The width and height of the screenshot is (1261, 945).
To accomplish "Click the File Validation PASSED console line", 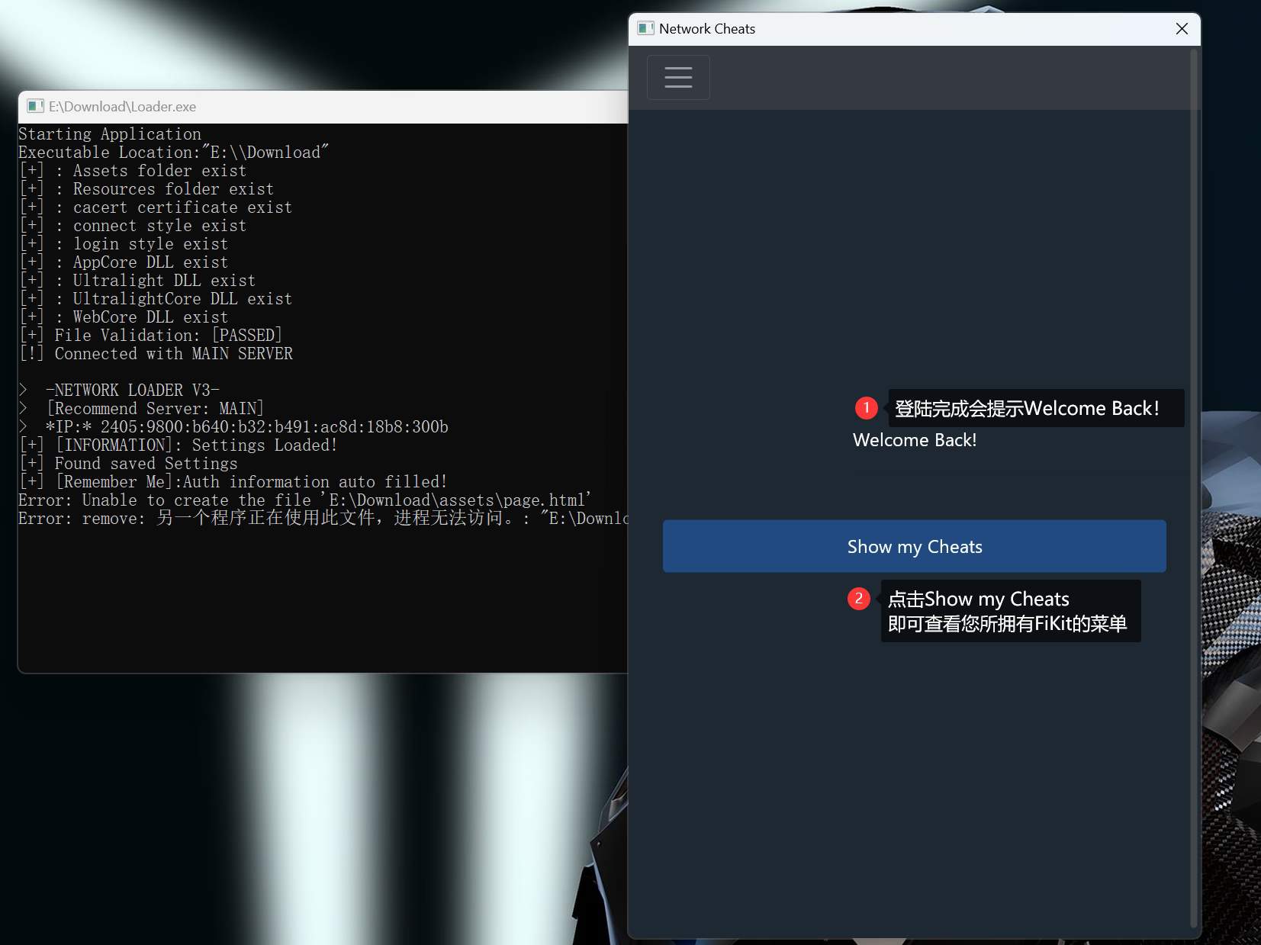I will tap(168, 336).
